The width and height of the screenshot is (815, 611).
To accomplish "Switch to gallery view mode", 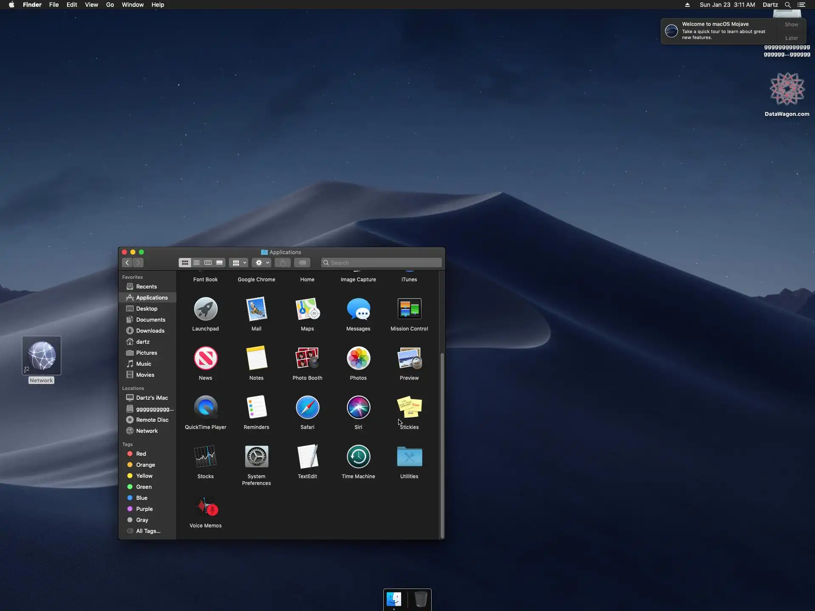I will 219,263.
